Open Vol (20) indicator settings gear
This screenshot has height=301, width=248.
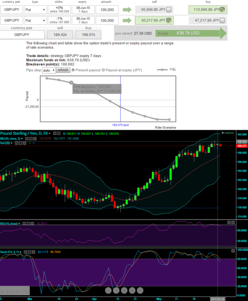(x=21, y=143)
